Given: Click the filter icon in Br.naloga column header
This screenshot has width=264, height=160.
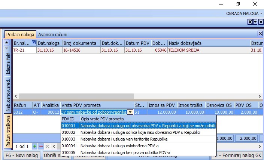Looking at the screenshot, I should (x=33, y=43).
